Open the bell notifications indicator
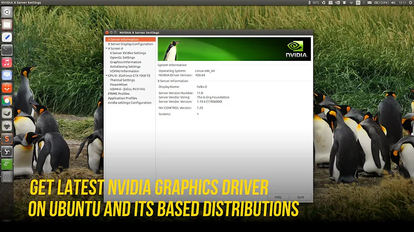This screenshot has height=232, width=414. 344,3
